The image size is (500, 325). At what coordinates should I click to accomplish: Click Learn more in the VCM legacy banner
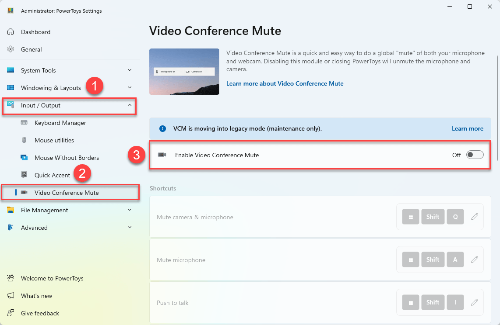(467, 129)
